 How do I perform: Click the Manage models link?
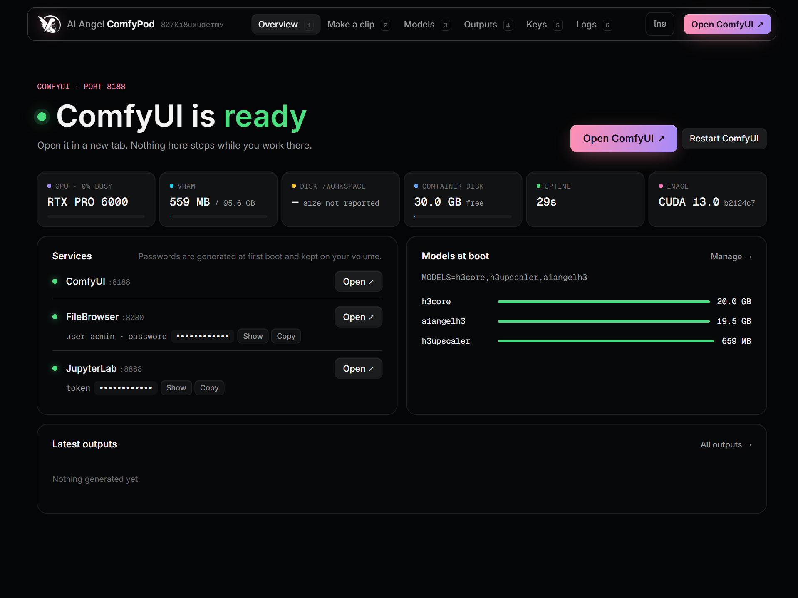731,256
